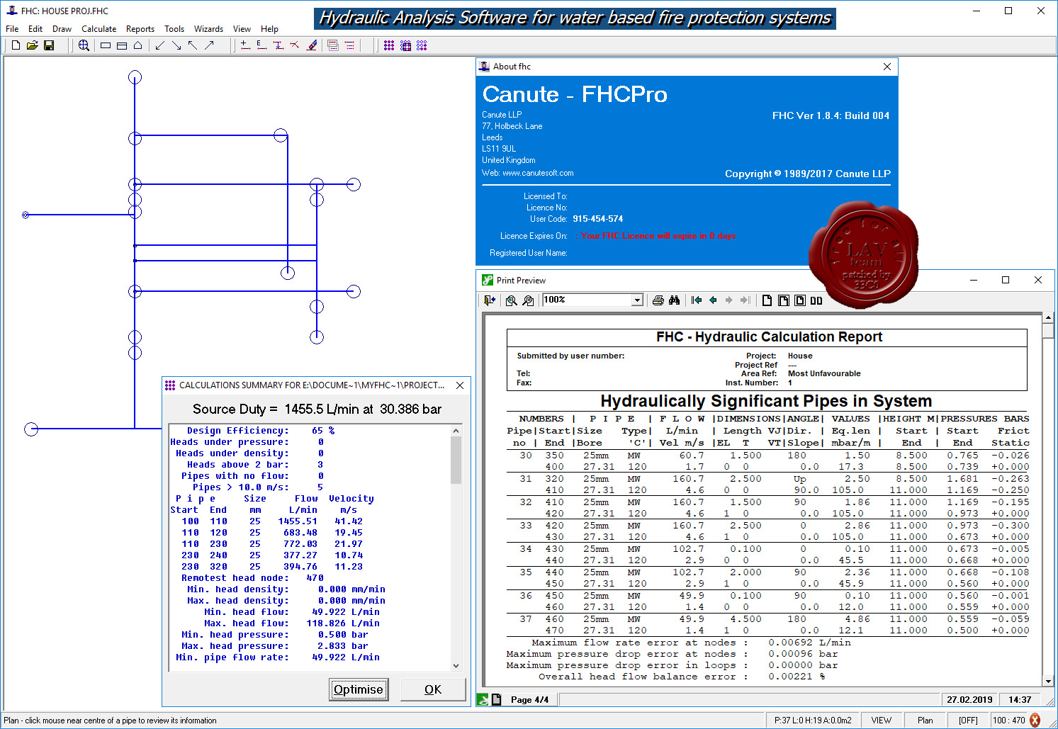The height and width of the screenshot is (729, 1058).
Task: Open the Edit menu
Action: tap(35, 29)
